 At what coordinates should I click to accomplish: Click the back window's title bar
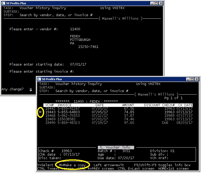pos(76,3)
